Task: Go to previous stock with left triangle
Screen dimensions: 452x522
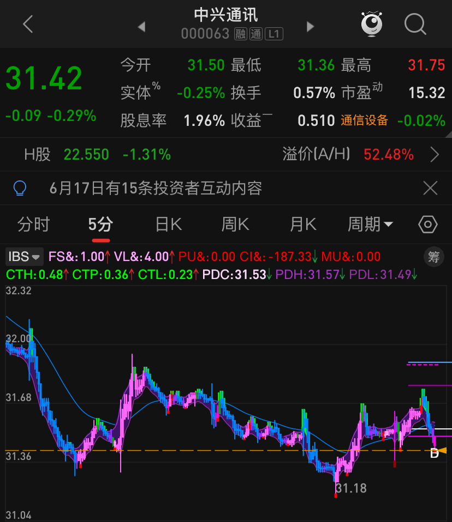Action: point(142,27)
